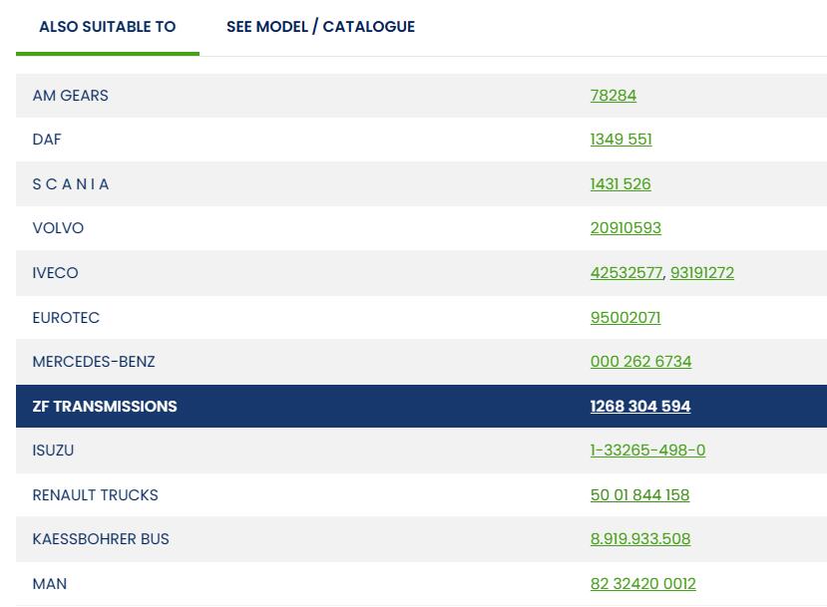The height and width of the screenshot is (607, 827).
Task: Follow Kaessbohrer Bus link 8.919.933.508
Action: 639,539
